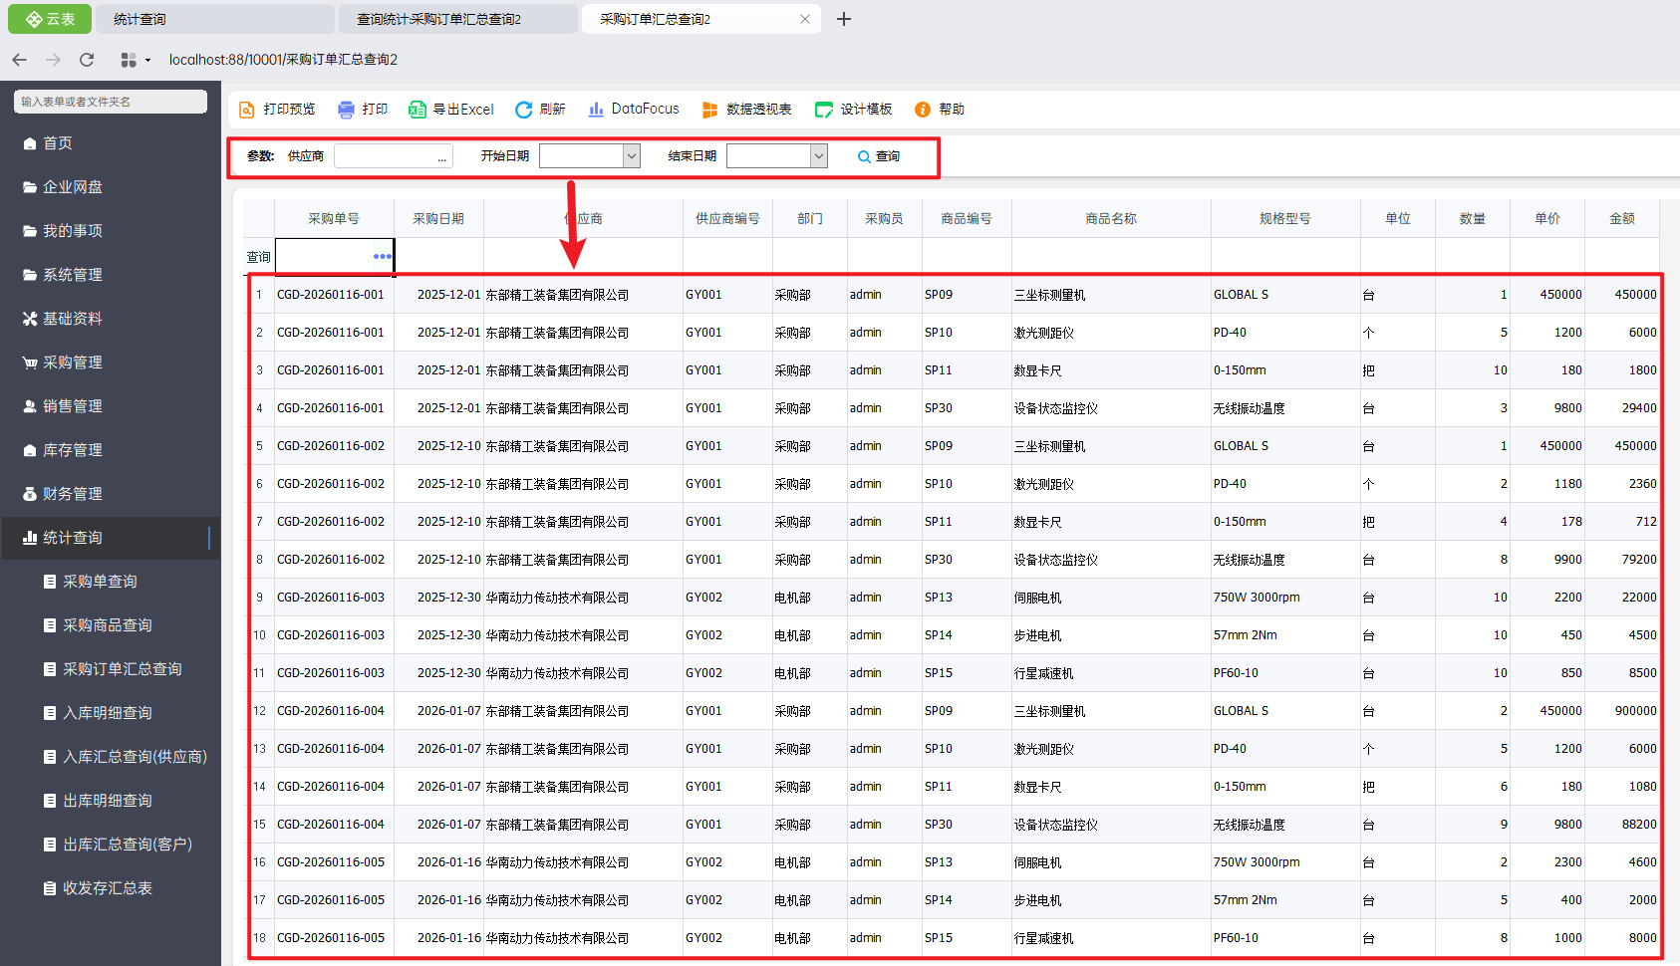Expand the 结束日期 end date dropdown
The width and height of the screenshot is (1680, 966).
coord(818,156)
